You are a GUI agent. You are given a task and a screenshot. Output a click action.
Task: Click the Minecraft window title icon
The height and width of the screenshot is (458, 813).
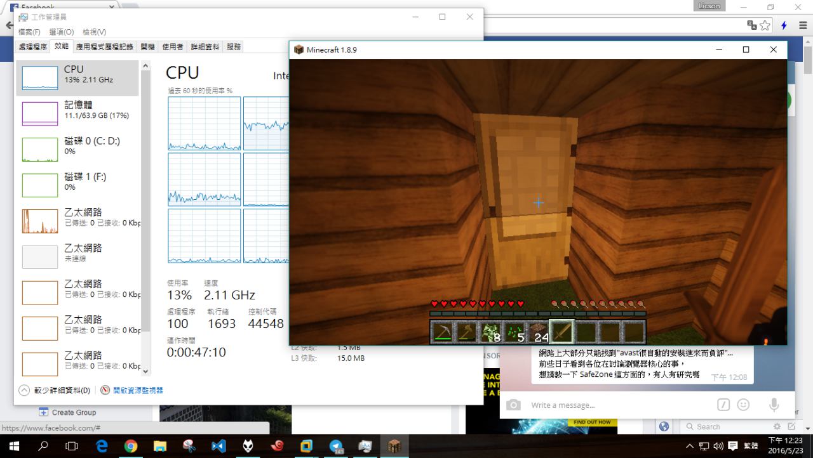pos(299,49)
